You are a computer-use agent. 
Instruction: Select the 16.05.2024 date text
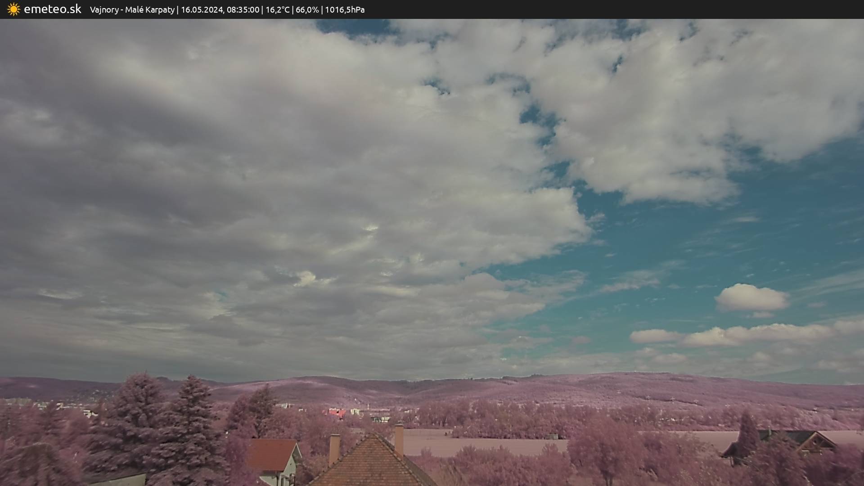(202, 10)
